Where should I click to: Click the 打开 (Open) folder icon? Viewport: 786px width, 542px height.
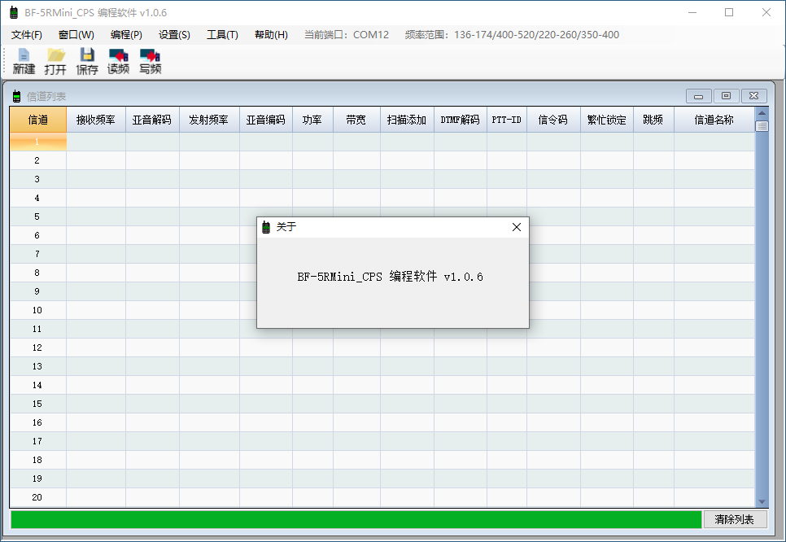click(55, 55)
